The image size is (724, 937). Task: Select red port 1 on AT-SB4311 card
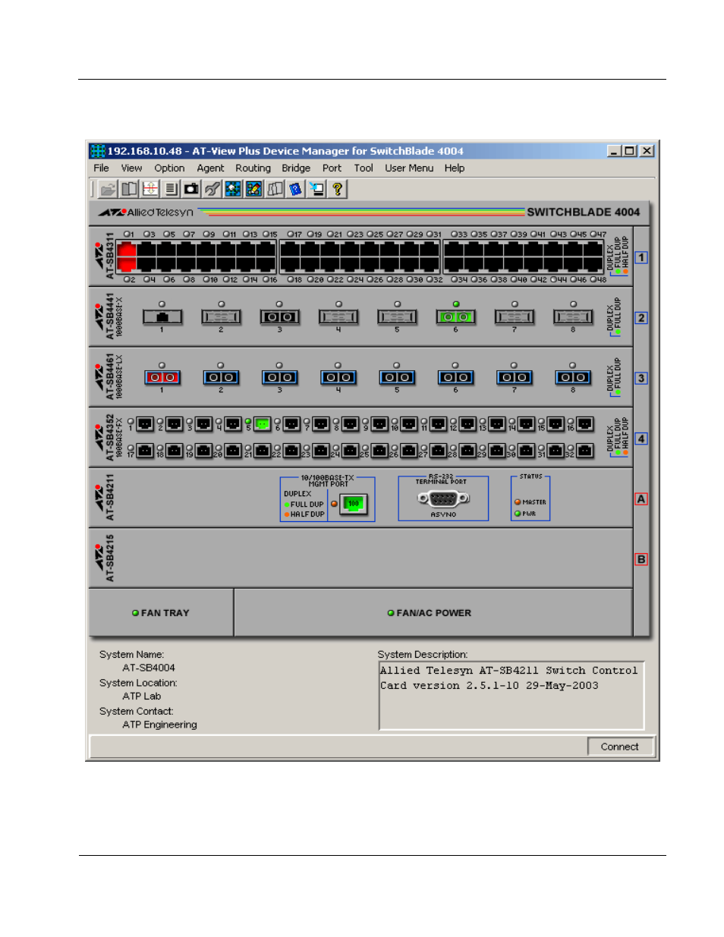point(127,249)
